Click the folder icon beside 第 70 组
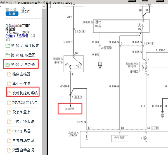This screenshot has width=168, height=155. coord(8,46)
